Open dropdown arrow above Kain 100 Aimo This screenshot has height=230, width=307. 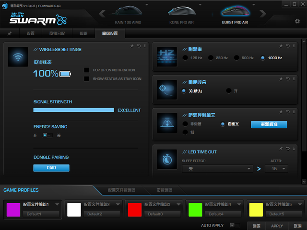point(147,4)
